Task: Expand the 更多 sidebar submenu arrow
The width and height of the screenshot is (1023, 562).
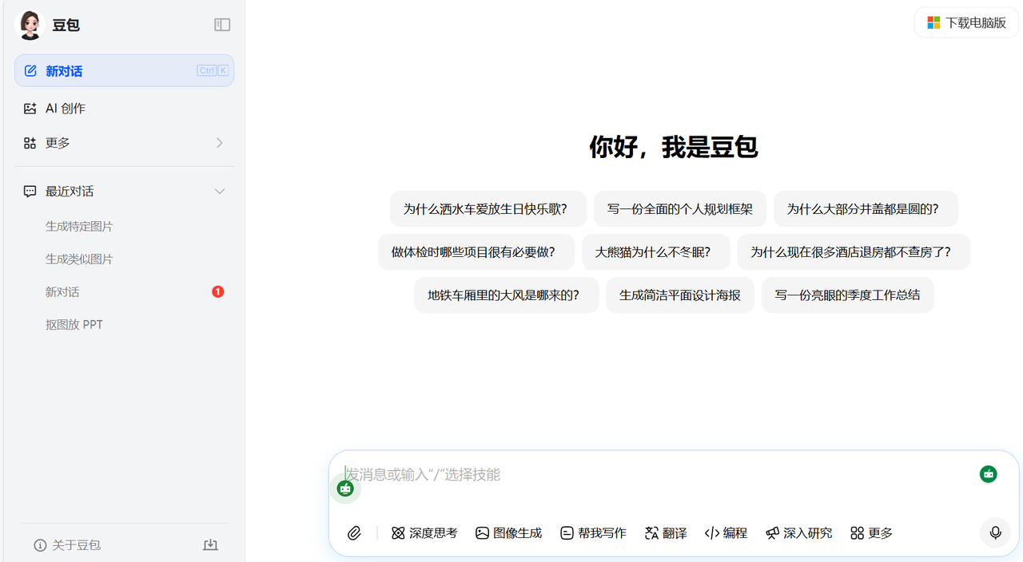Action: (220, 143)
